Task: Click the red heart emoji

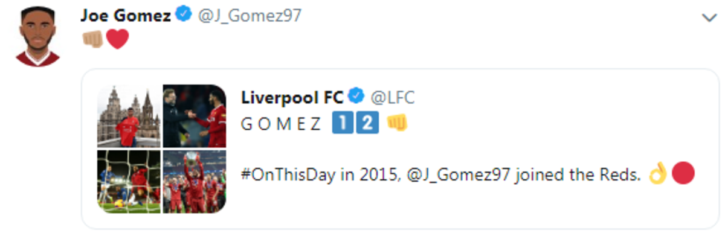Action: tap(117, 39)
